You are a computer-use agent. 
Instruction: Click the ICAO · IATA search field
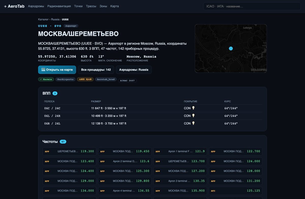[x=252, y=6]
